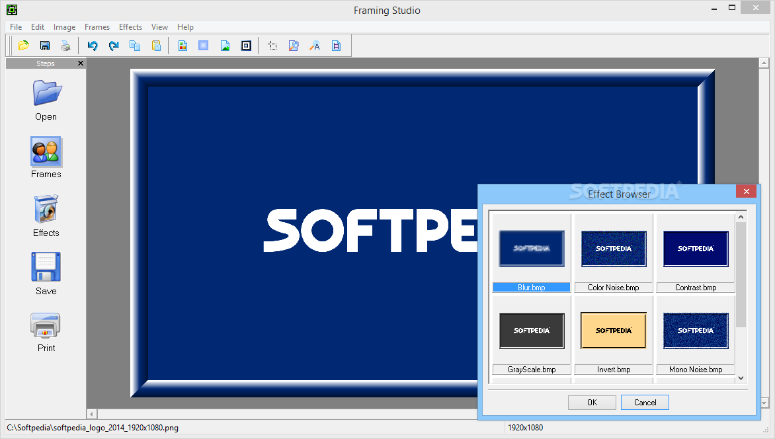Click the 1920x1080 status bar entry
The width and height of the screenshot is (775, 439).
[526, 428]
